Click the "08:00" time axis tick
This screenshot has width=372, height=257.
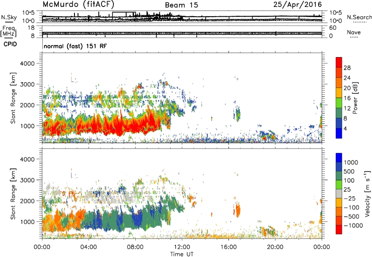pos(135,247)
